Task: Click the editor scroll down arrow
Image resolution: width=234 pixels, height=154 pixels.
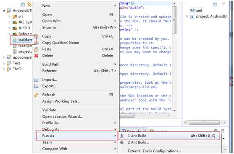Action: pyautogui.click(x=174, y=110)
